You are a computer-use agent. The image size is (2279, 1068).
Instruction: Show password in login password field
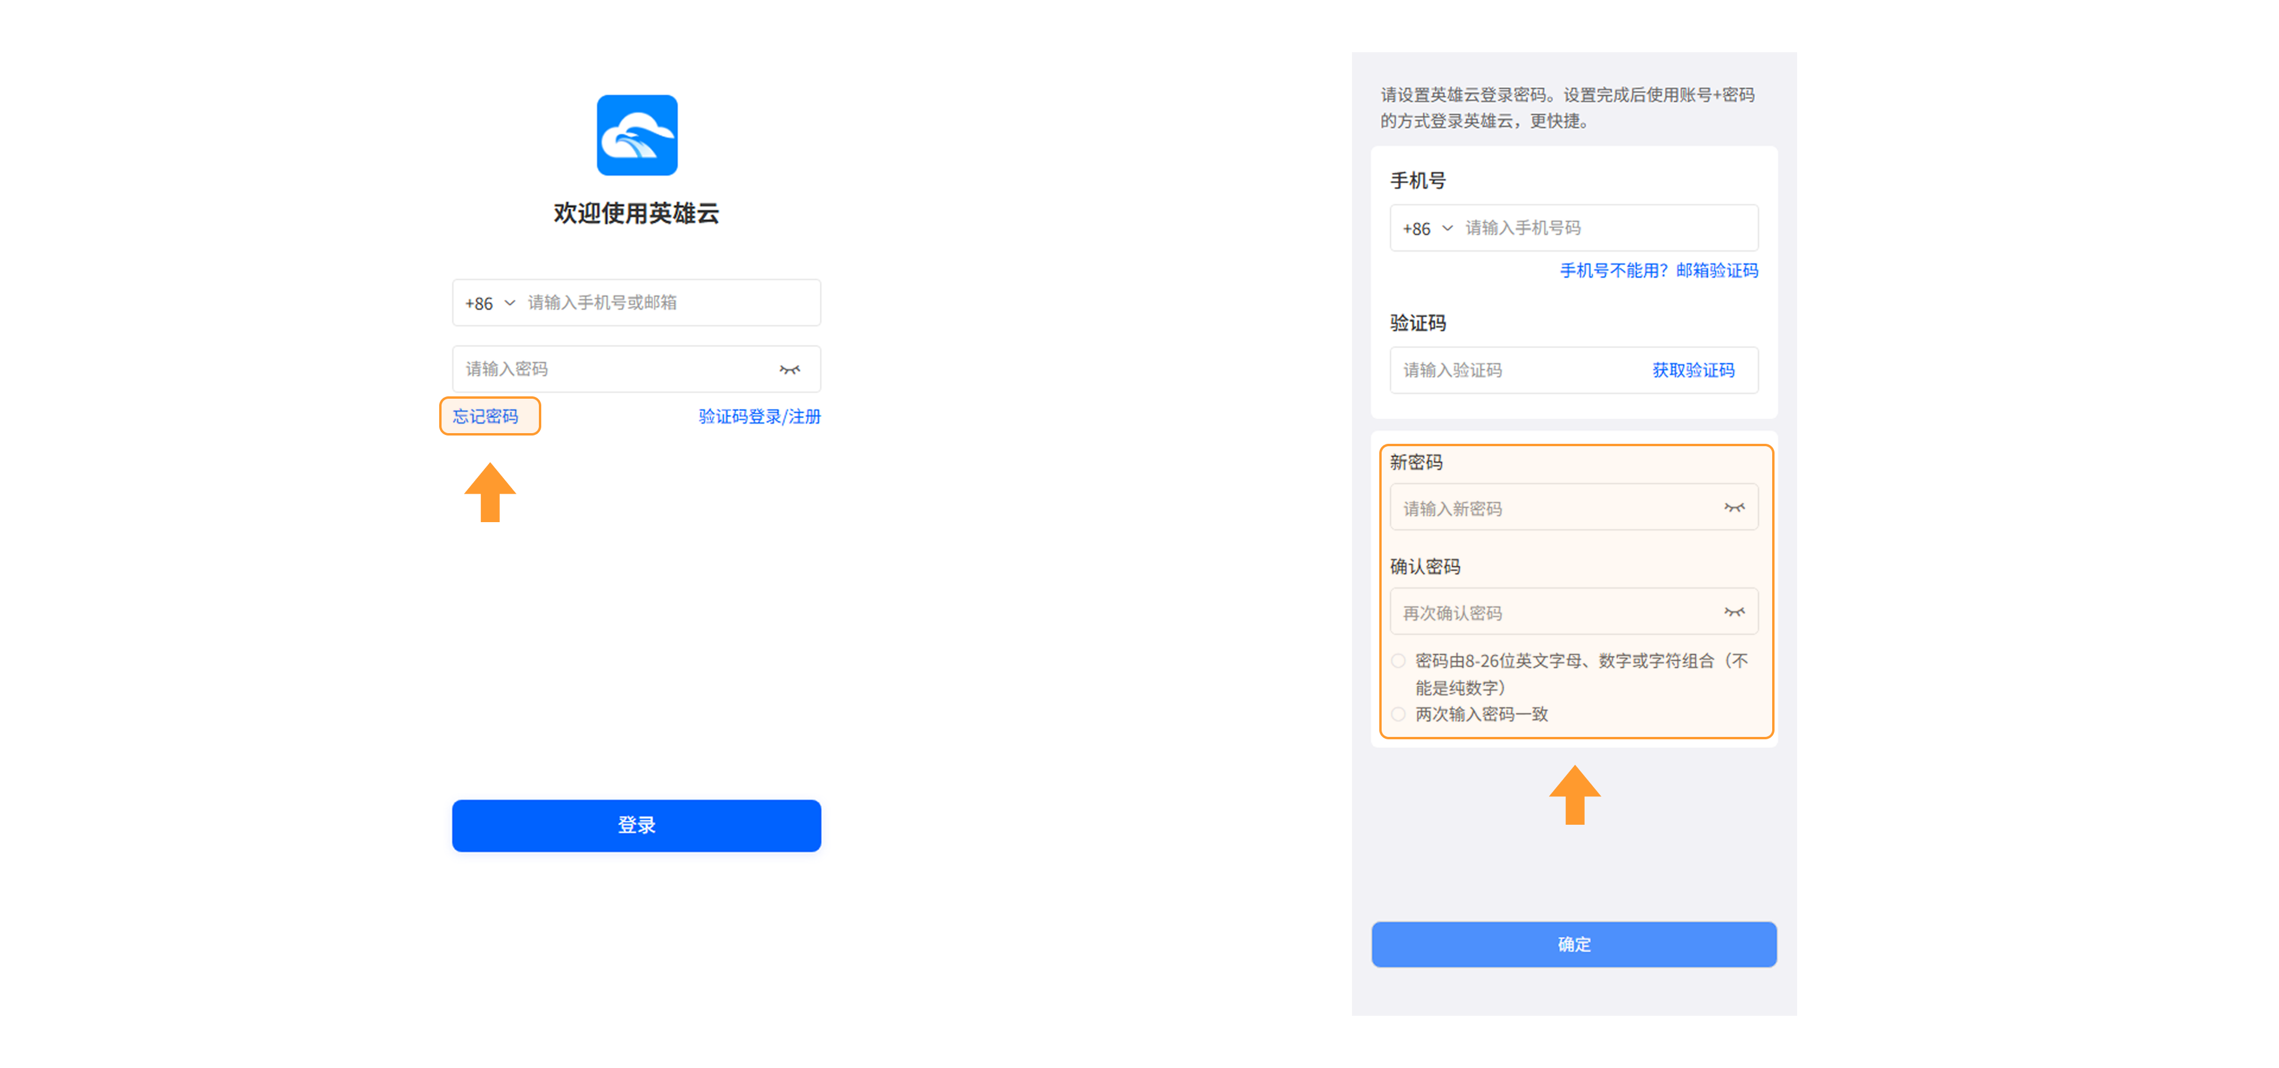click(x=789, y=370)
